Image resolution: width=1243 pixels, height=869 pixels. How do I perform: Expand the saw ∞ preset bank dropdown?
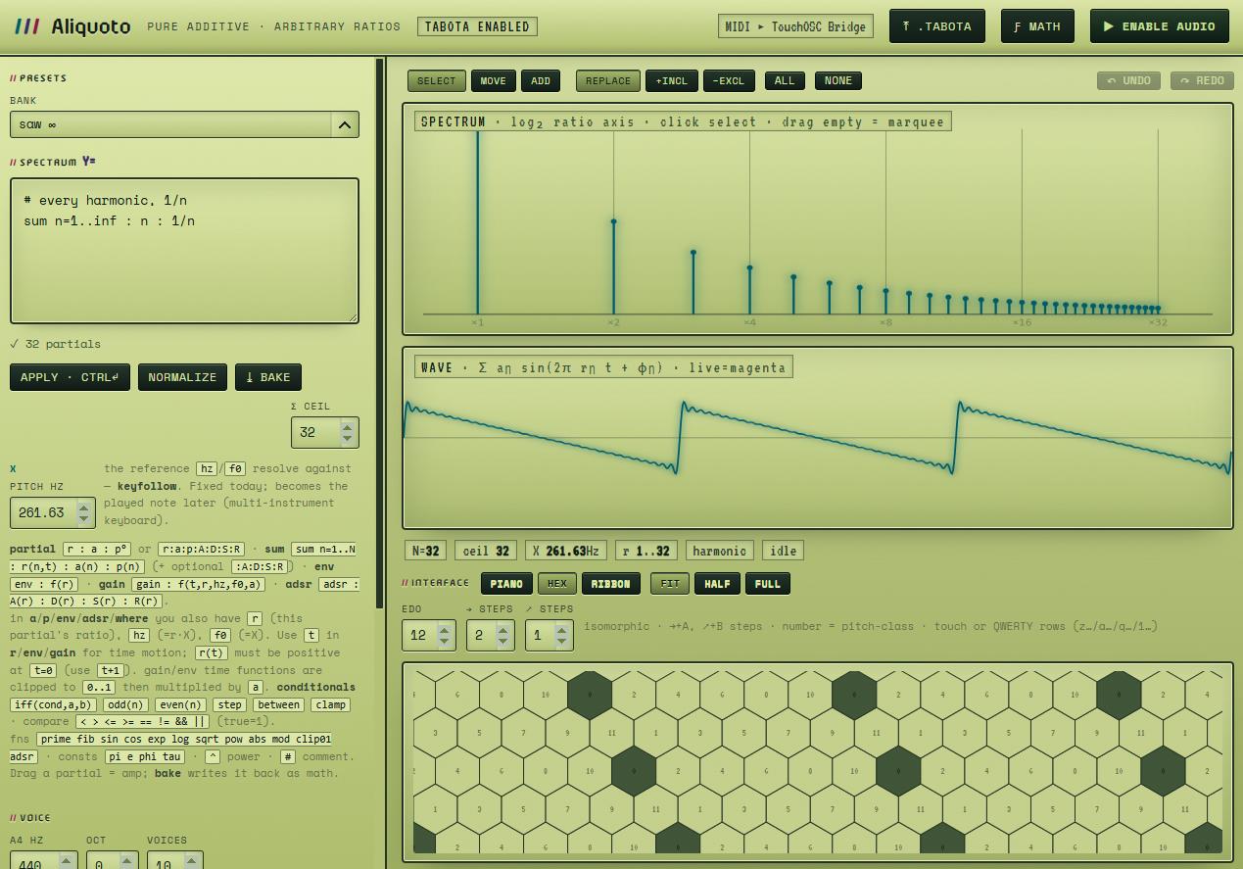tap(184, 124)
